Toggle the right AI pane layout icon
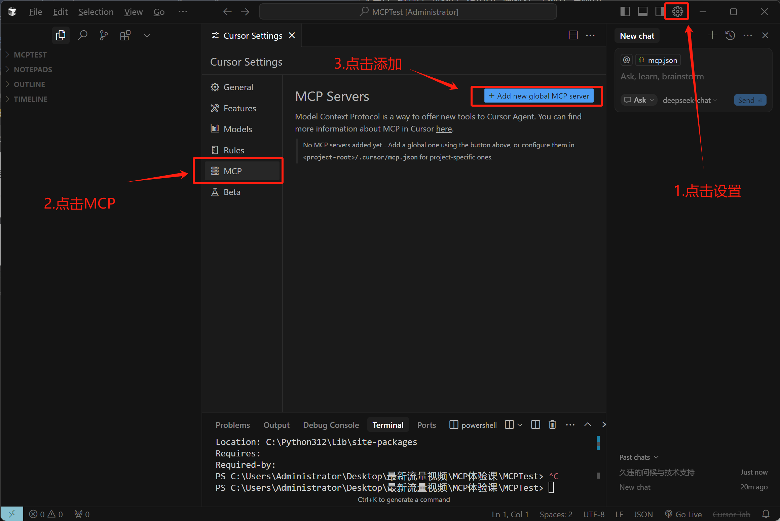 660,12
